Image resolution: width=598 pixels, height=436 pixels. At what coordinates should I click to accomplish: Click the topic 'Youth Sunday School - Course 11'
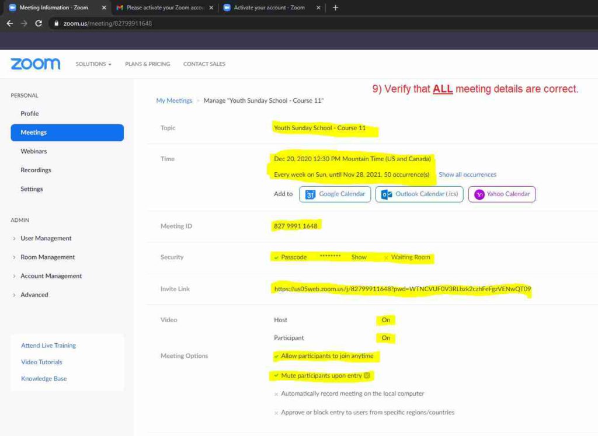point(319,128)
